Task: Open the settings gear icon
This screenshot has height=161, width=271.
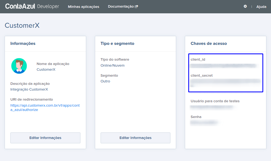Action: click(x=245, y=6)
